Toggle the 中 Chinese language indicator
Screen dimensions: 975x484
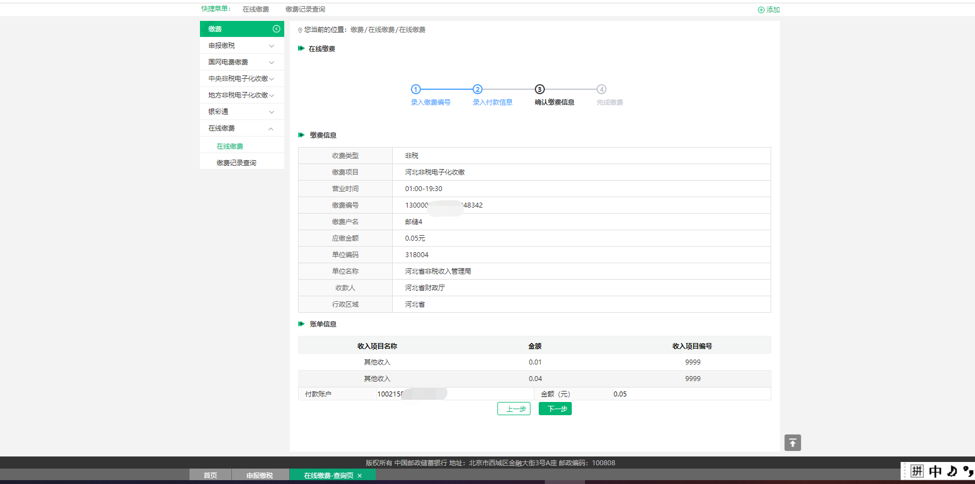pyautogui.click(x=935, y=471)
